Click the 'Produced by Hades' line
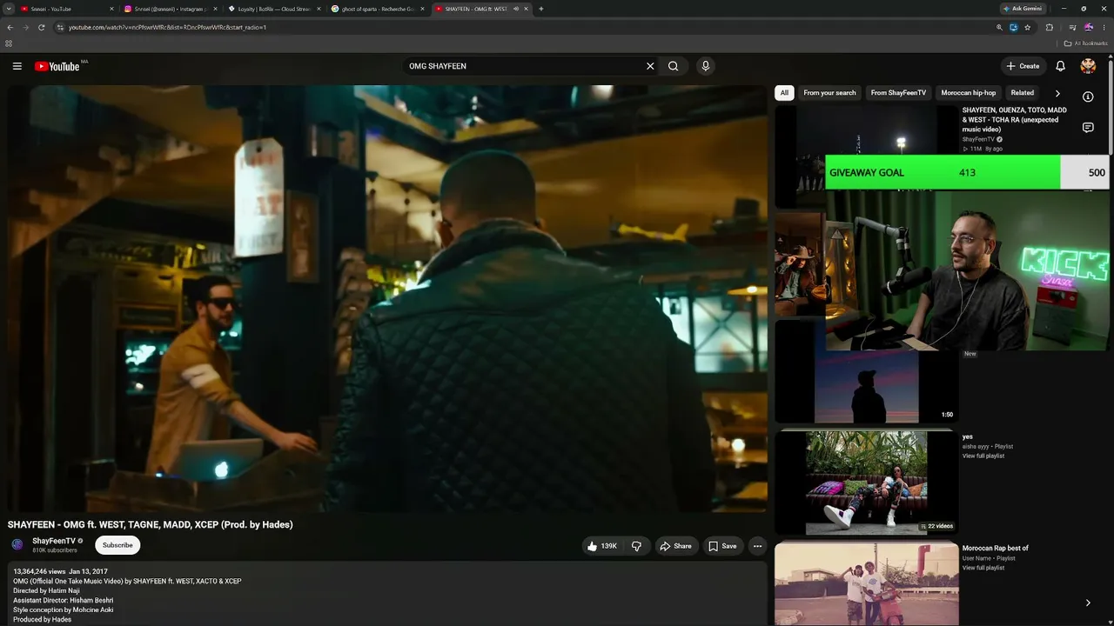The width and height of the screenshot is (1114, 626). tap(42, 619)
